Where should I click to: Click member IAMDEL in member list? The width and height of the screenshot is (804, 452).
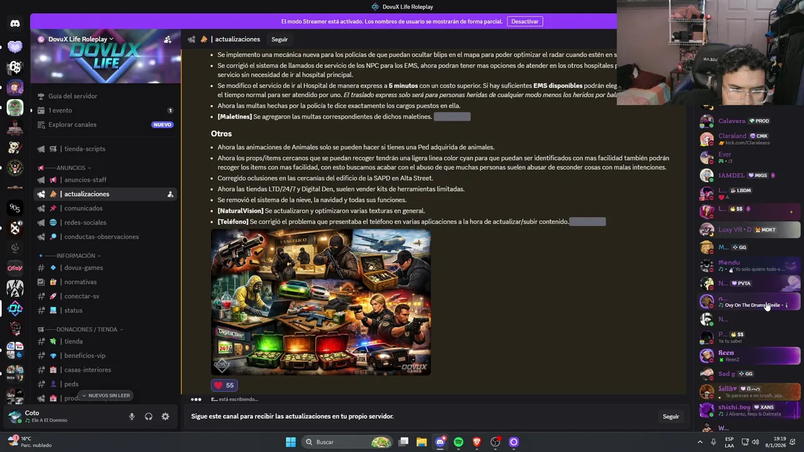(749, 176)
